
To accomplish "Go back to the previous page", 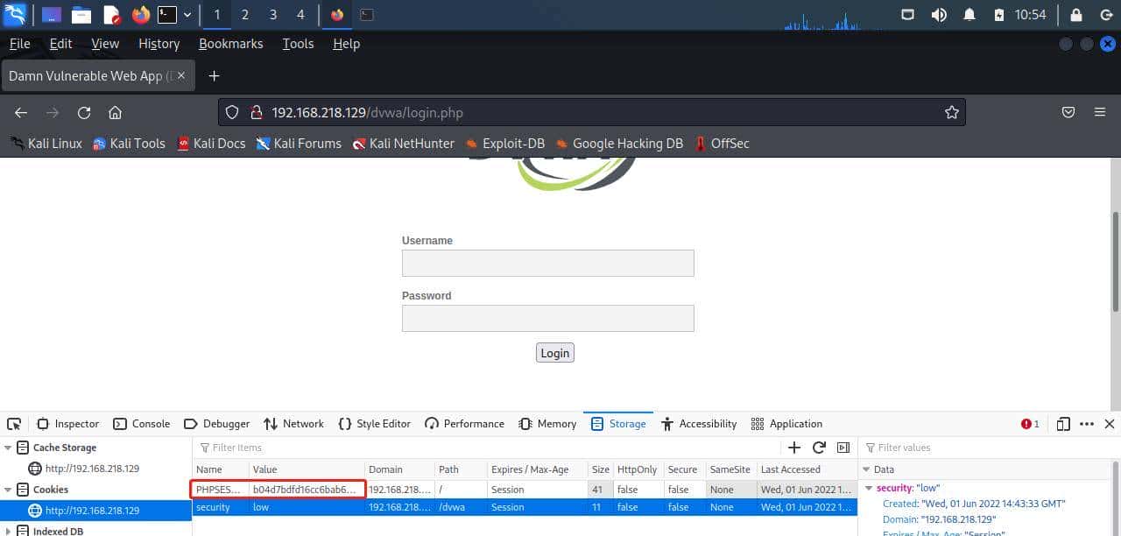I will tap(21, 113).
